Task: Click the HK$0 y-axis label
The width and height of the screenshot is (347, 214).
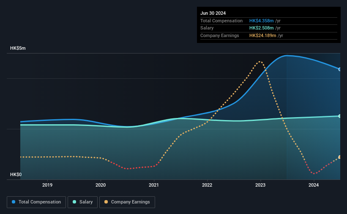Action: (x=16, y=174)
